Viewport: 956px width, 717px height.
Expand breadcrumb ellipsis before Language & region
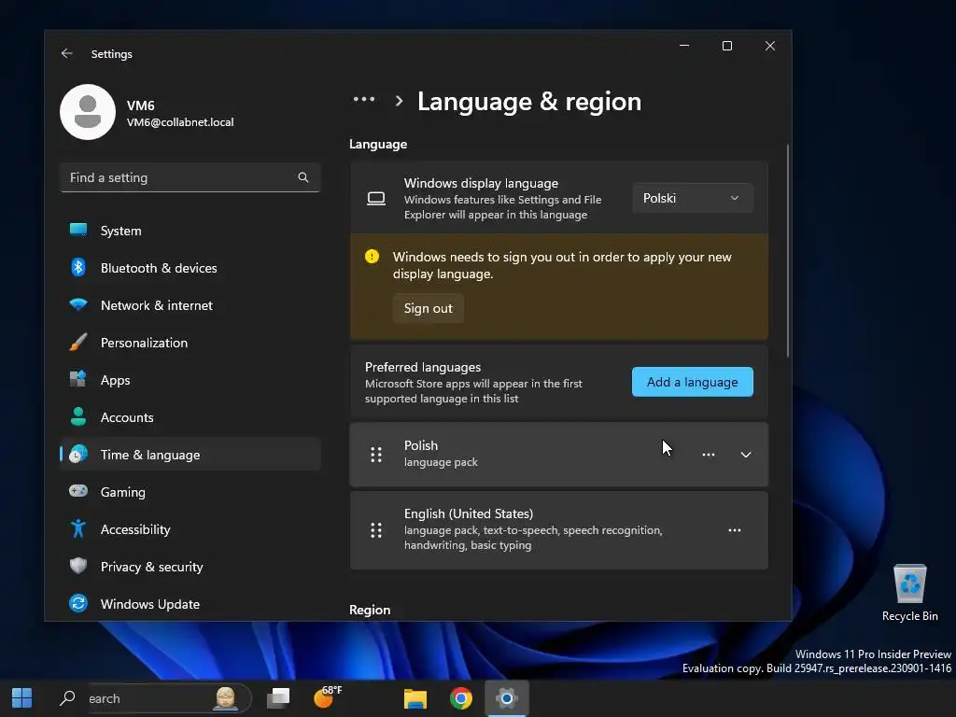coord(364,99)
